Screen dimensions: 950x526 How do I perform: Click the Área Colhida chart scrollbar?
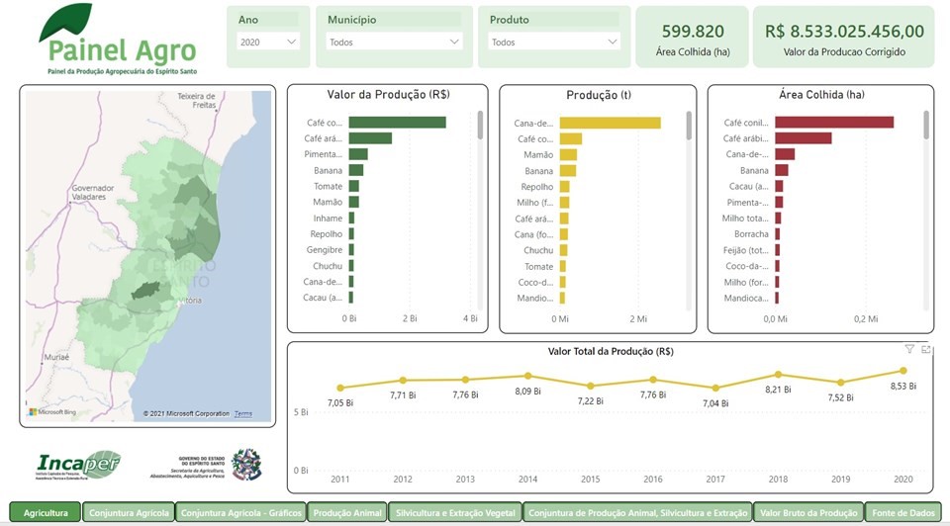pyautogui.click(x=926, y=125)
